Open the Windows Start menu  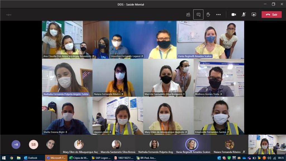point(4,158)
